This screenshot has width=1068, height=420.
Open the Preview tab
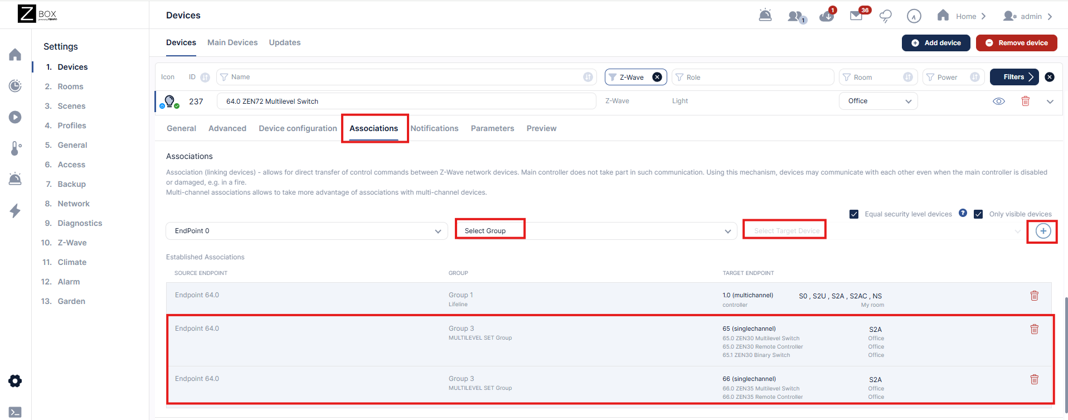pyautogui.click(x=541, y=128)
